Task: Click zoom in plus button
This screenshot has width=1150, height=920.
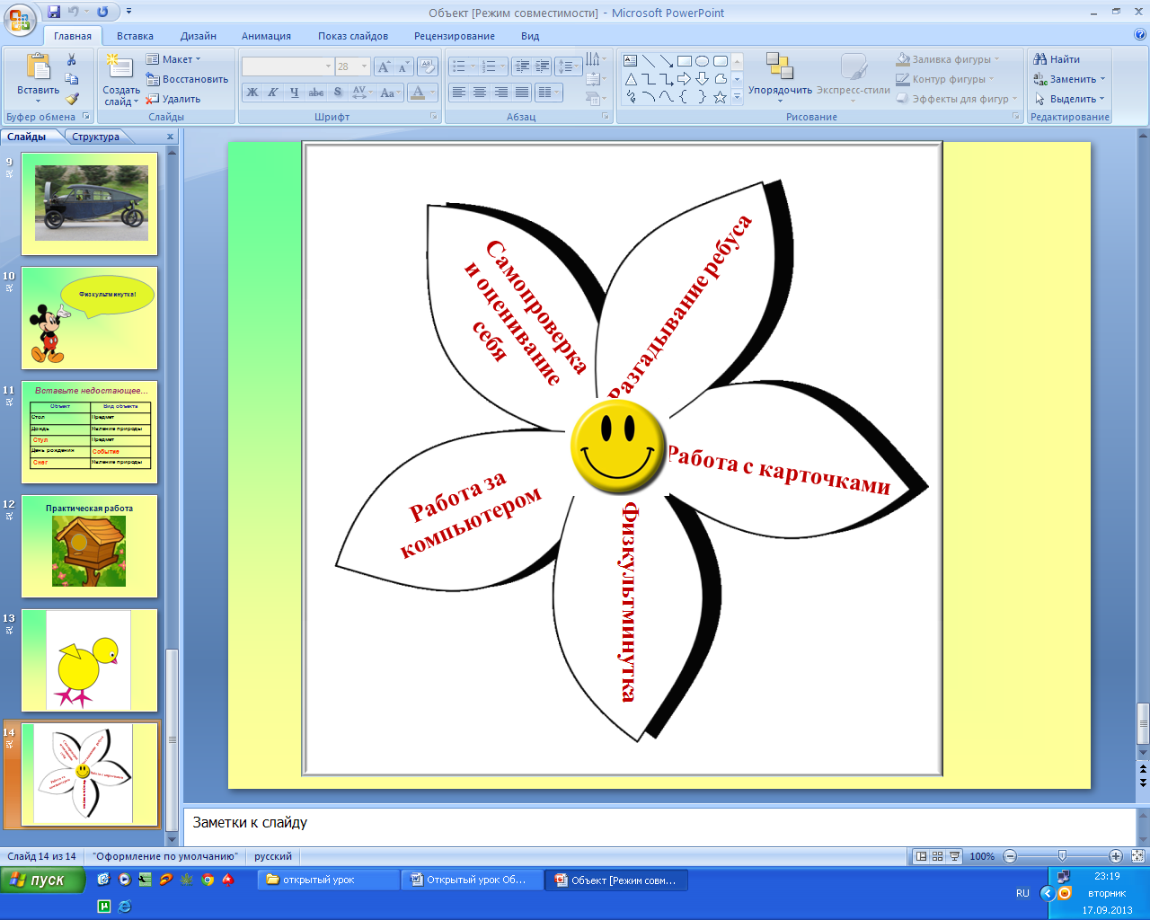Action: [x=1116, y=856]
